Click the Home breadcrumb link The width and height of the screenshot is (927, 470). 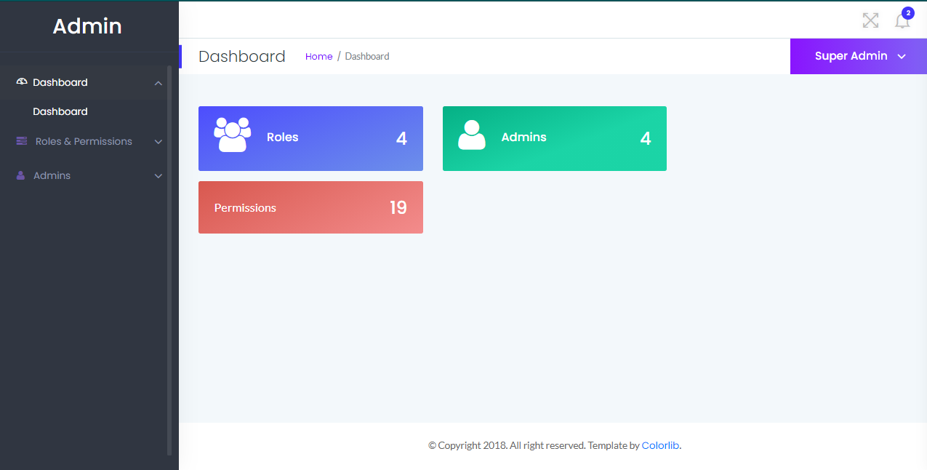(x=318, y=56)
